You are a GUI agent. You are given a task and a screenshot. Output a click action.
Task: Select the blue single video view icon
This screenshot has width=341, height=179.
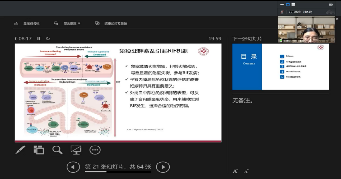pyautogui.click(x=288, y=4)
